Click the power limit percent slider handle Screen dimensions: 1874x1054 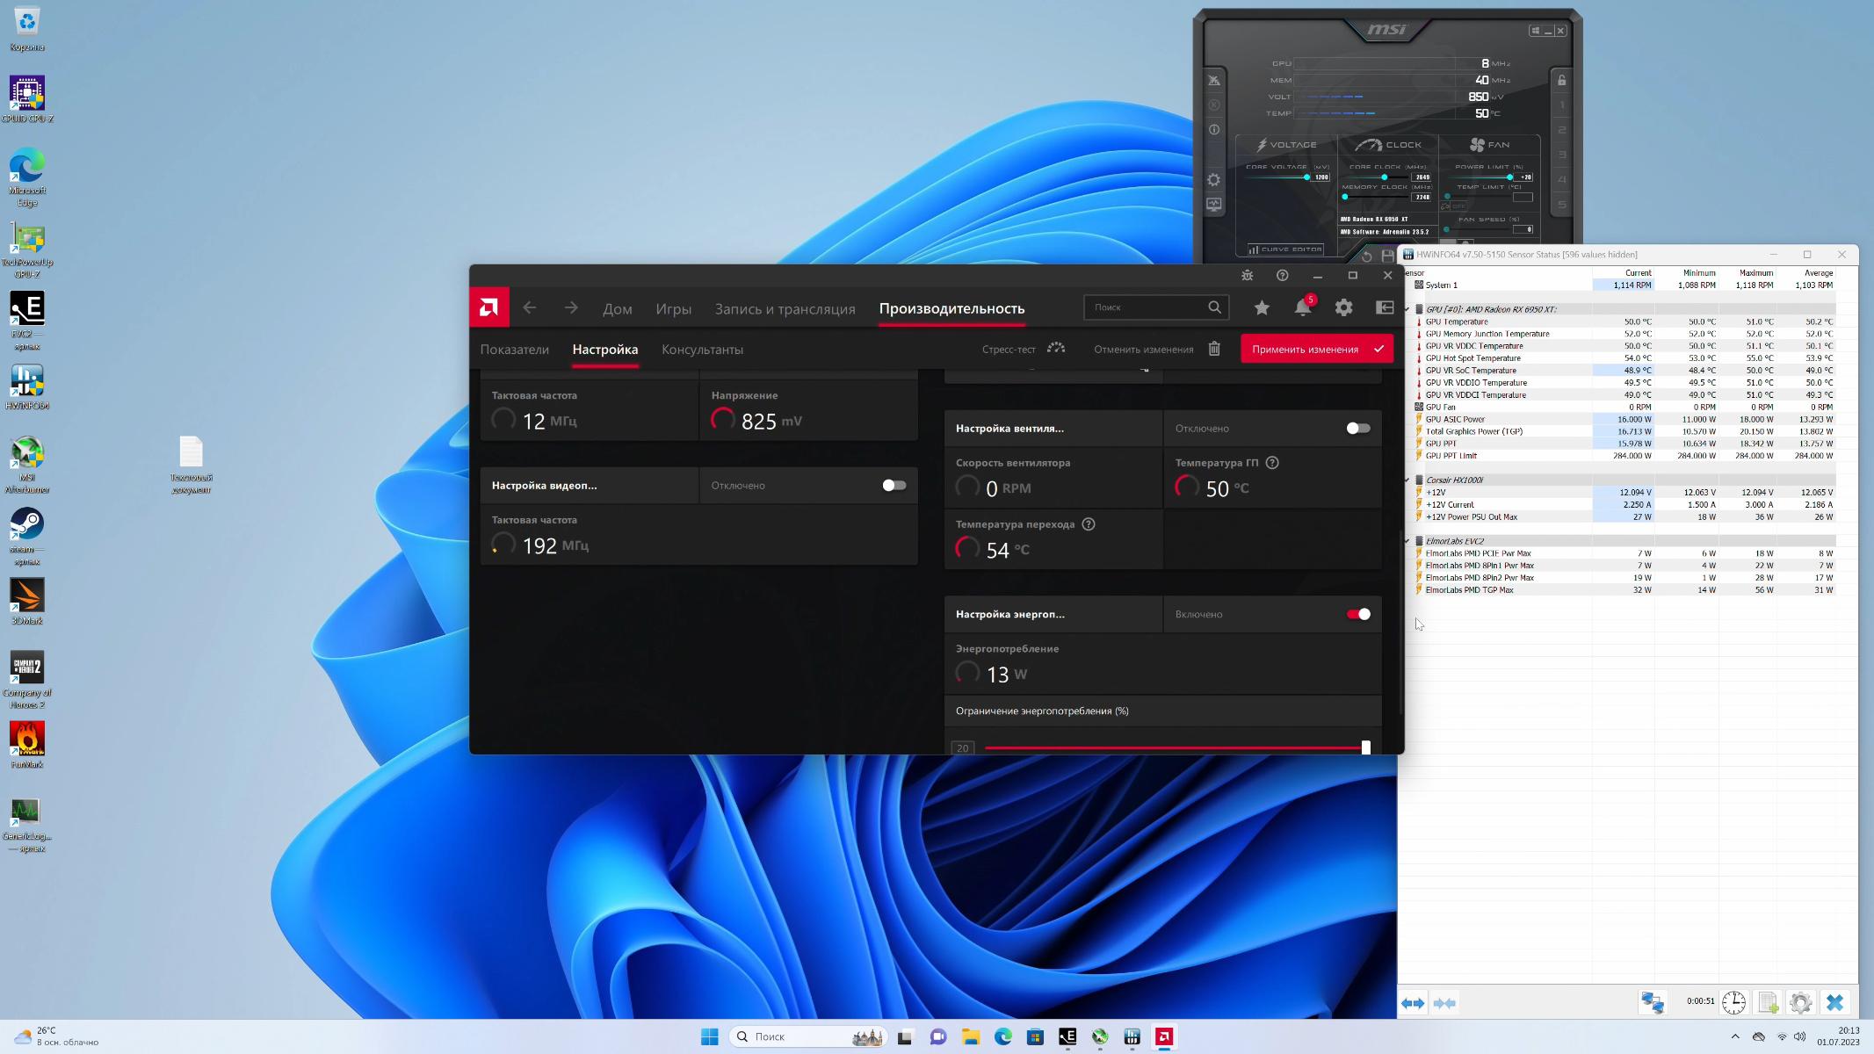click(1365, 747)
